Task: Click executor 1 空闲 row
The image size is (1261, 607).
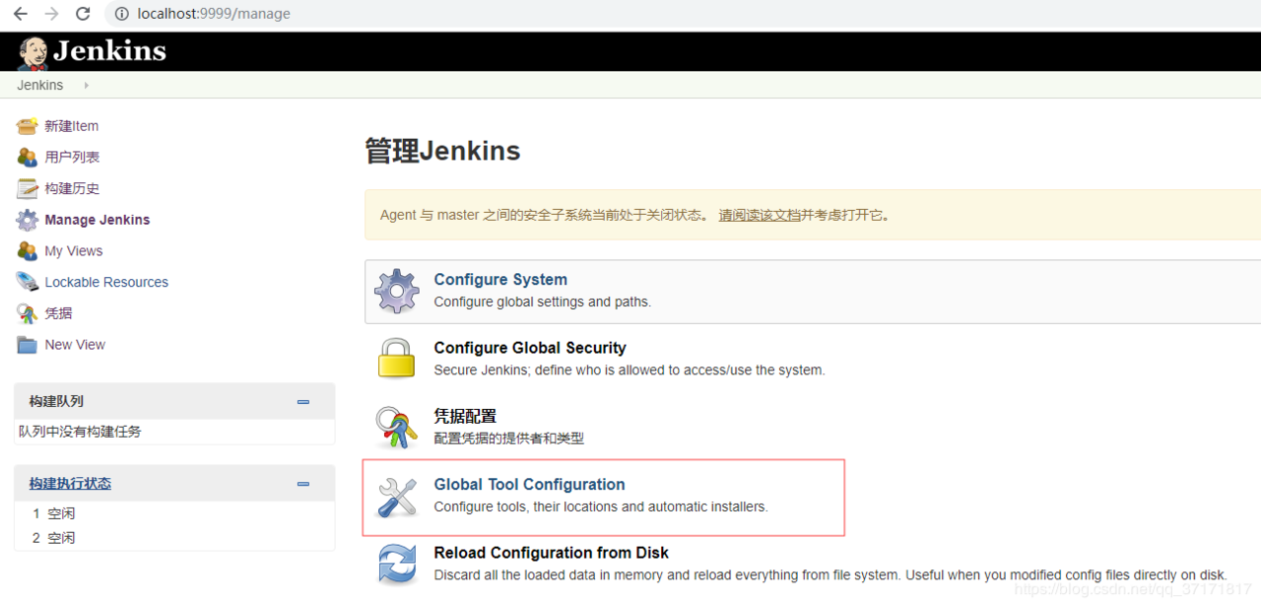Action: [x=174, y=513]
